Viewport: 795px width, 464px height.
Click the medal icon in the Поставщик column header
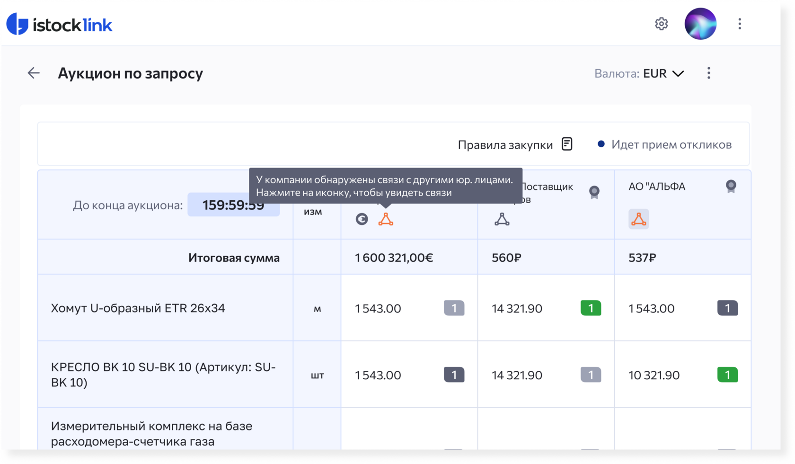594,192
